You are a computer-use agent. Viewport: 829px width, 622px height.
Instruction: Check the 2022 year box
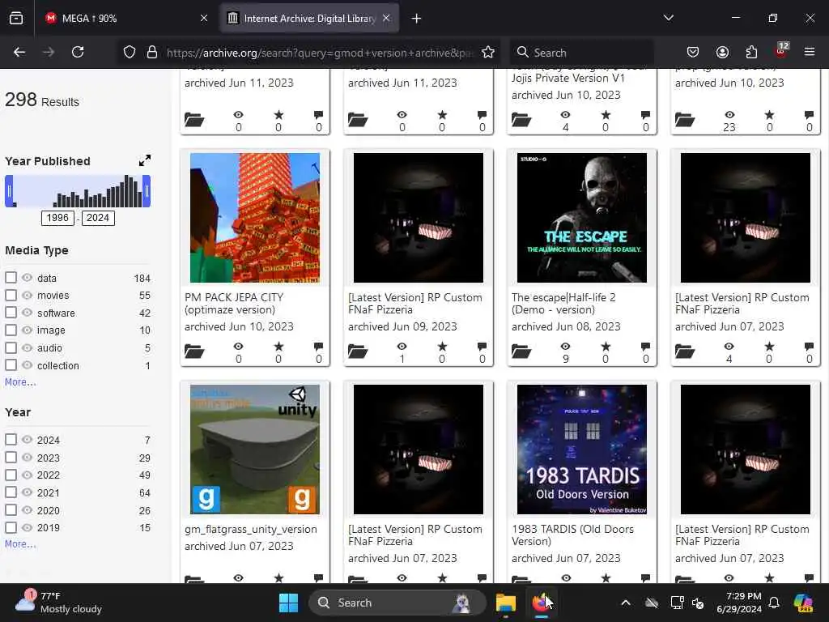[11, 475]
